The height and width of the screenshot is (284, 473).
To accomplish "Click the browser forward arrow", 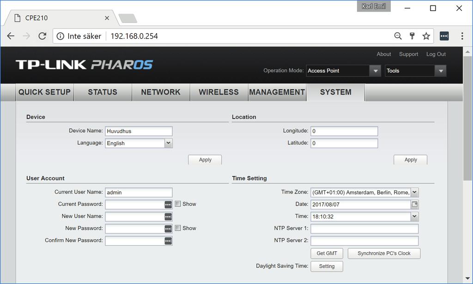I will (26, 36).
